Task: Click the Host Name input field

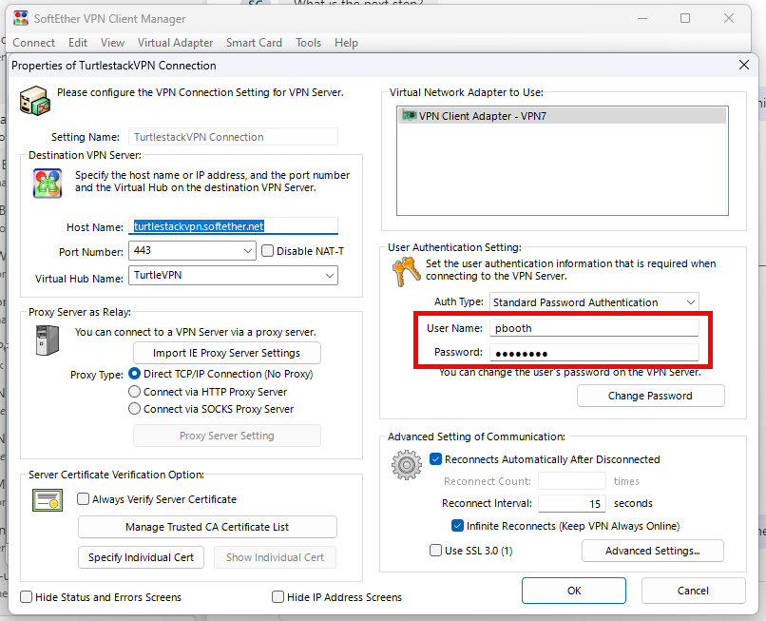Action: (x=233, y=226)
